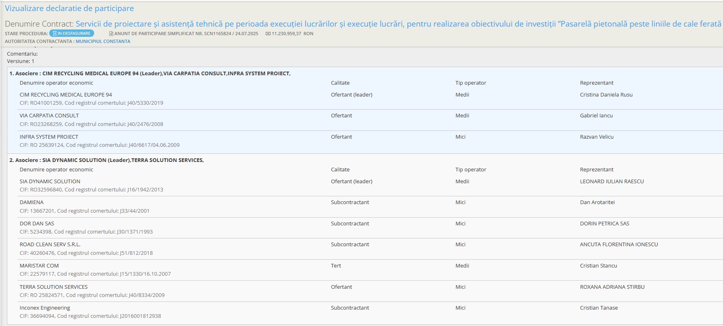
Task: Click the IN DESFASURARE status badge
Action: tap(72, 34)
